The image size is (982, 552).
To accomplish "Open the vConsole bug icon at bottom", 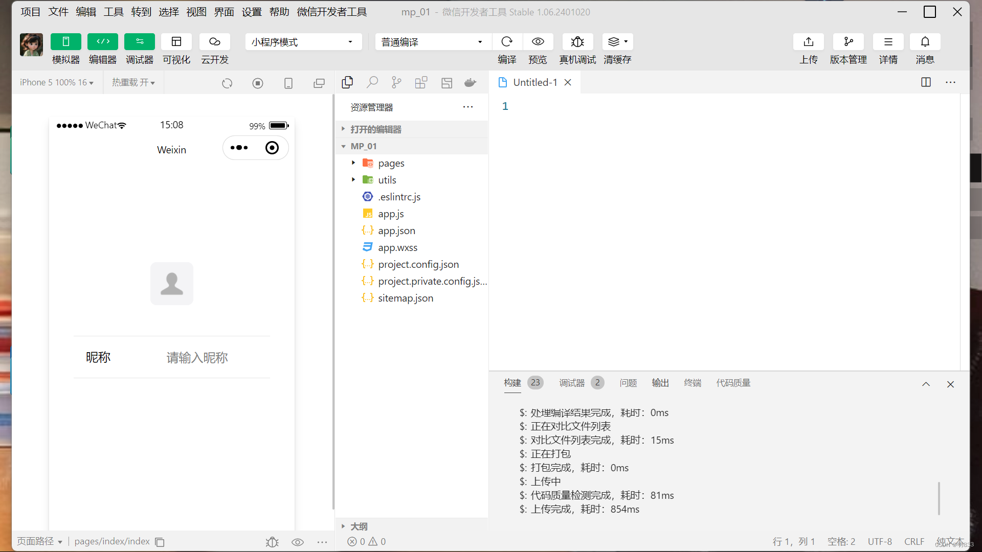I will 272,542.
